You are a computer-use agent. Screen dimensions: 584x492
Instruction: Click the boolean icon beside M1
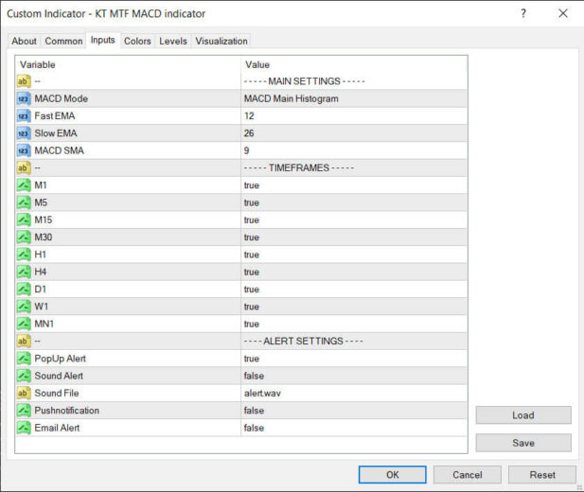(24, 185)
